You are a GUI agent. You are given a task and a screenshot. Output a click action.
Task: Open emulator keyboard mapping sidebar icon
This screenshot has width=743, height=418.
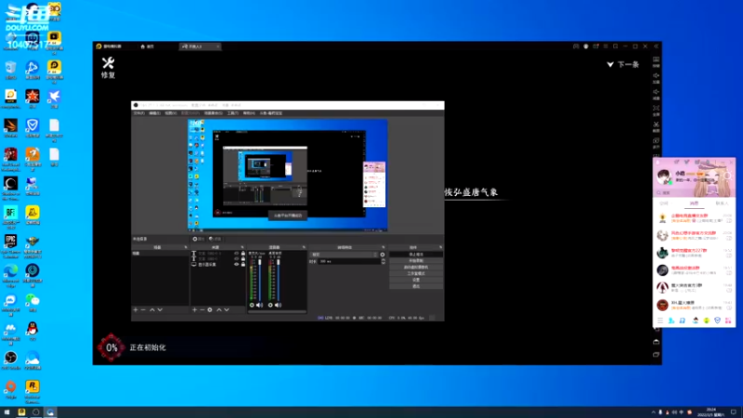(x=656, y=59)
